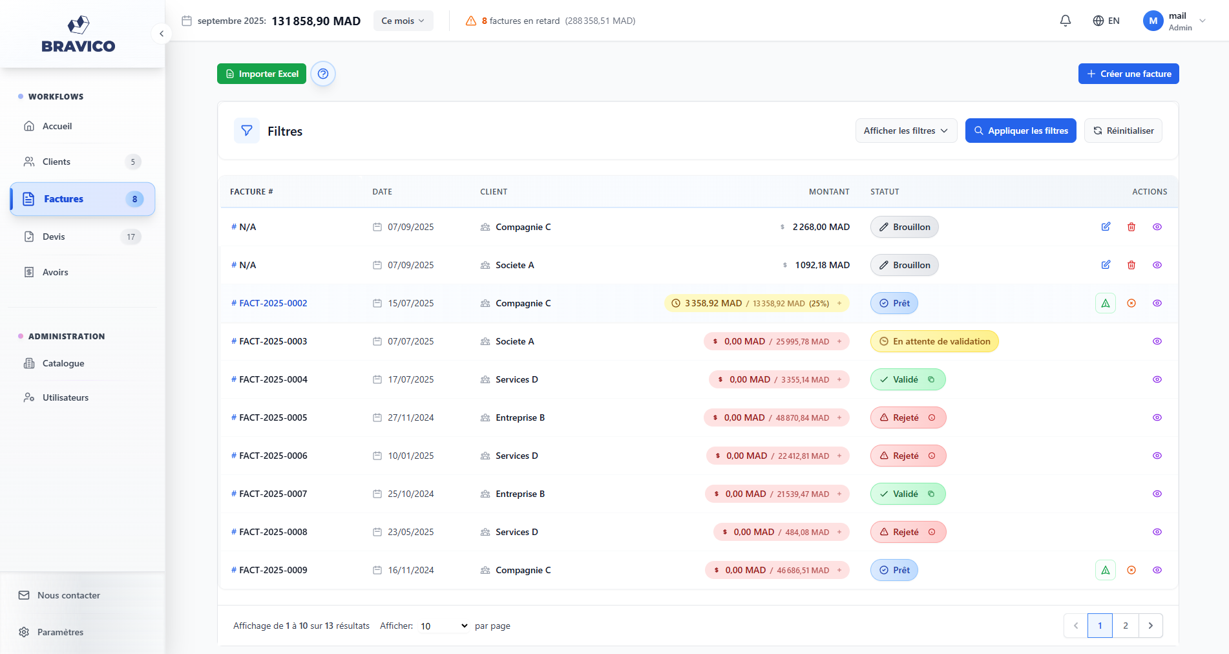View invoice FACT-2025-0006 details
Viewport: 1229px width, 654px height.
1157,456
